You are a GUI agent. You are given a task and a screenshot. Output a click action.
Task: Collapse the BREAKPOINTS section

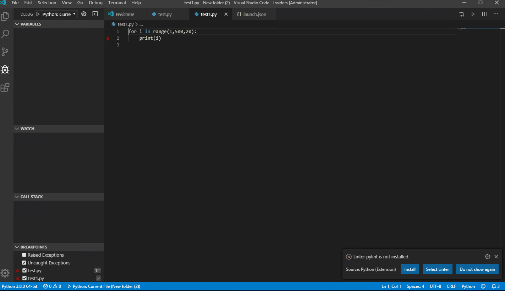(59, 247)
